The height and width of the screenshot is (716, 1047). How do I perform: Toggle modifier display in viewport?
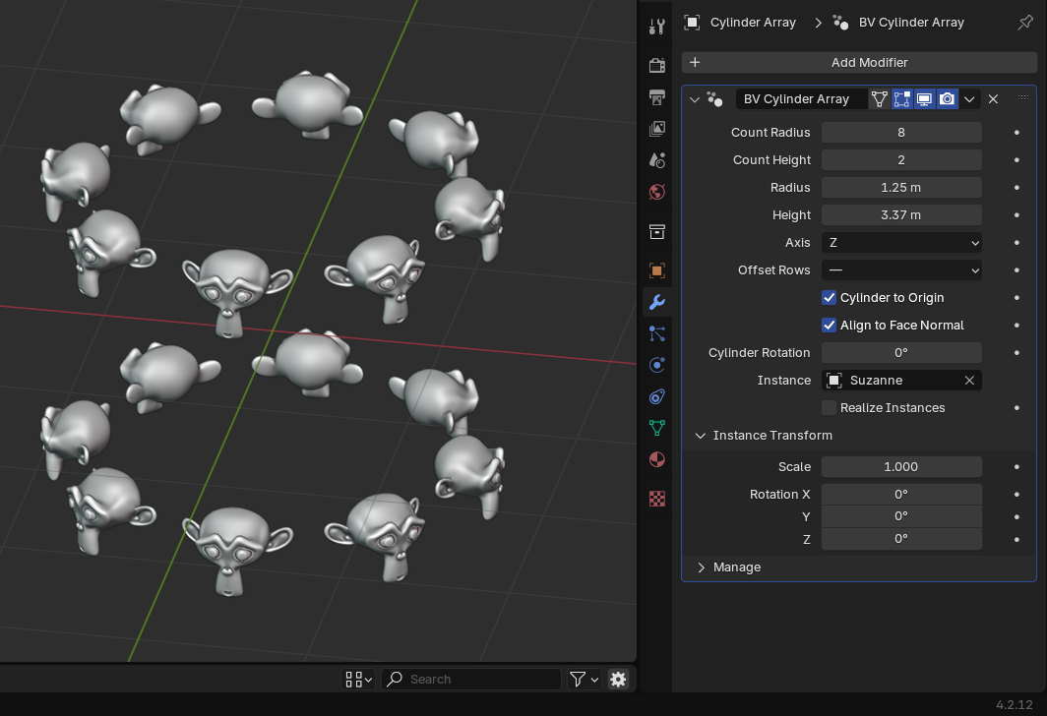924,98
